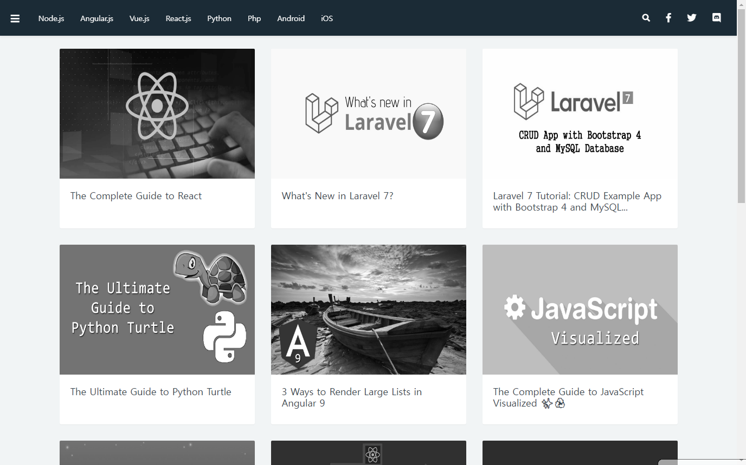The height and width of the screenshot is (465, 746).
Task: Click Angular 9 boat photo thumbnail
Action: click(x=369, y=310)
